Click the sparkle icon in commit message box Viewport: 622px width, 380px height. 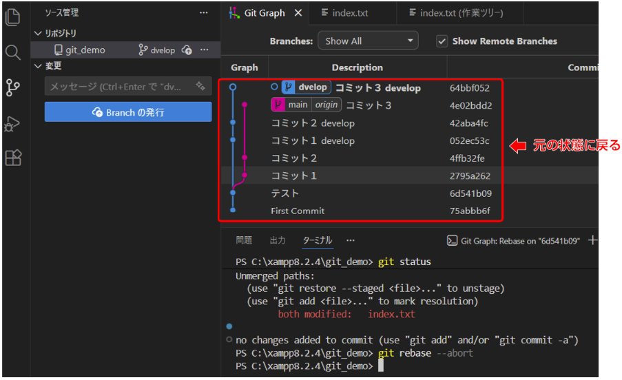pyautogui.click(x=200, y=87)
